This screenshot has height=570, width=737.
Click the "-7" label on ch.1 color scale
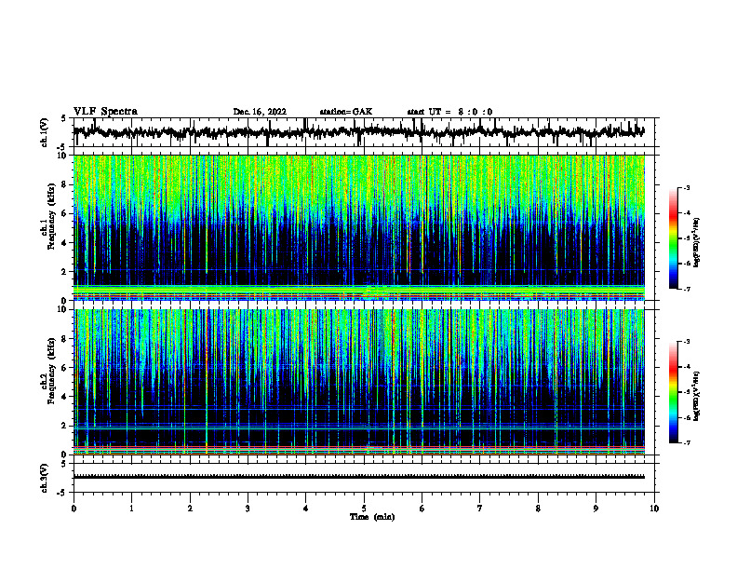point(687,289)
